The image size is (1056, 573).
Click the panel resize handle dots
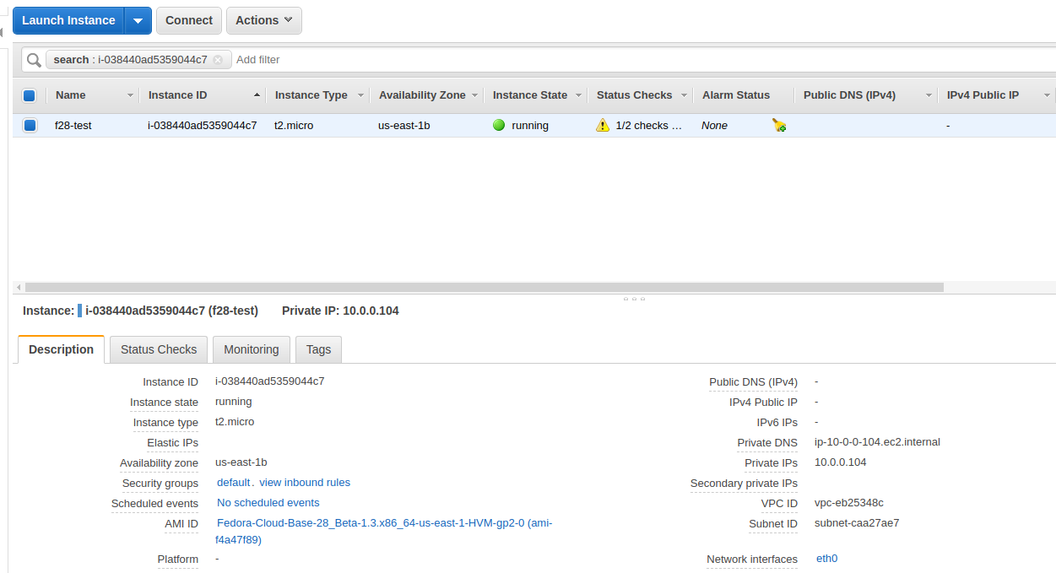(x=634, y=299)
